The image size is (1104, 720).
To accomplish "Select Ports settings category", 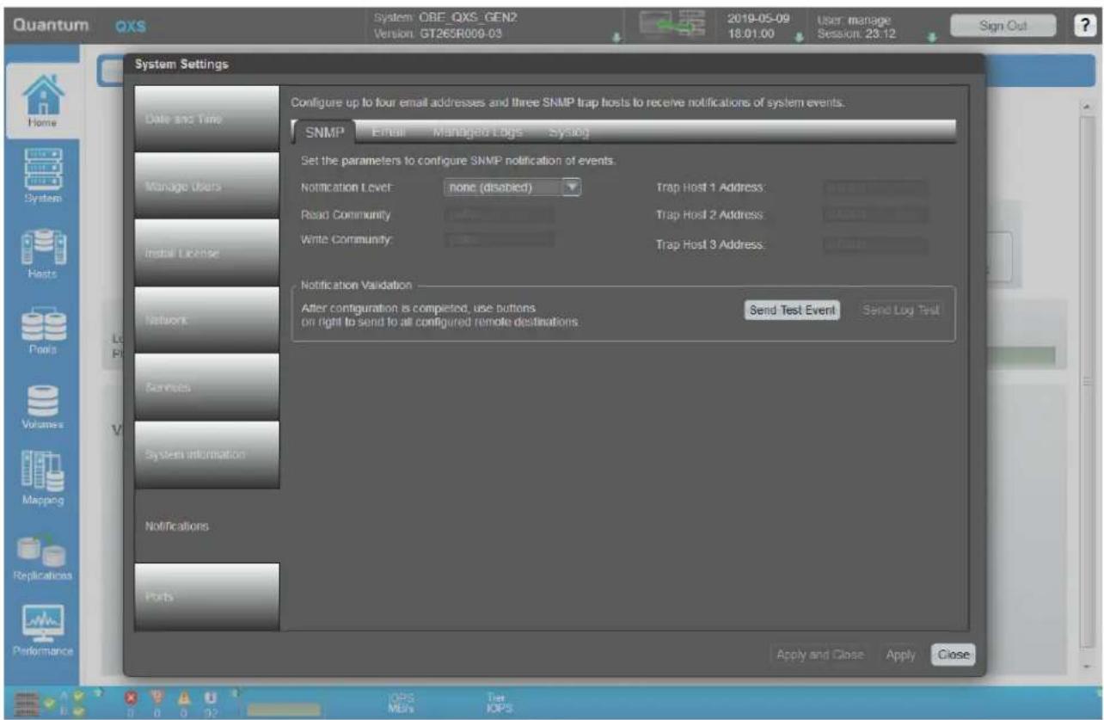I will [207, 596].
